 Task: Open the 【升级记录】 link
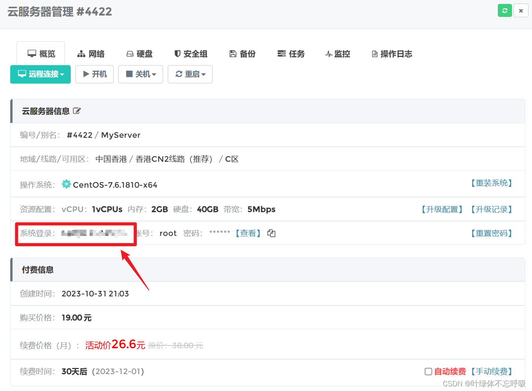(492, 209)
